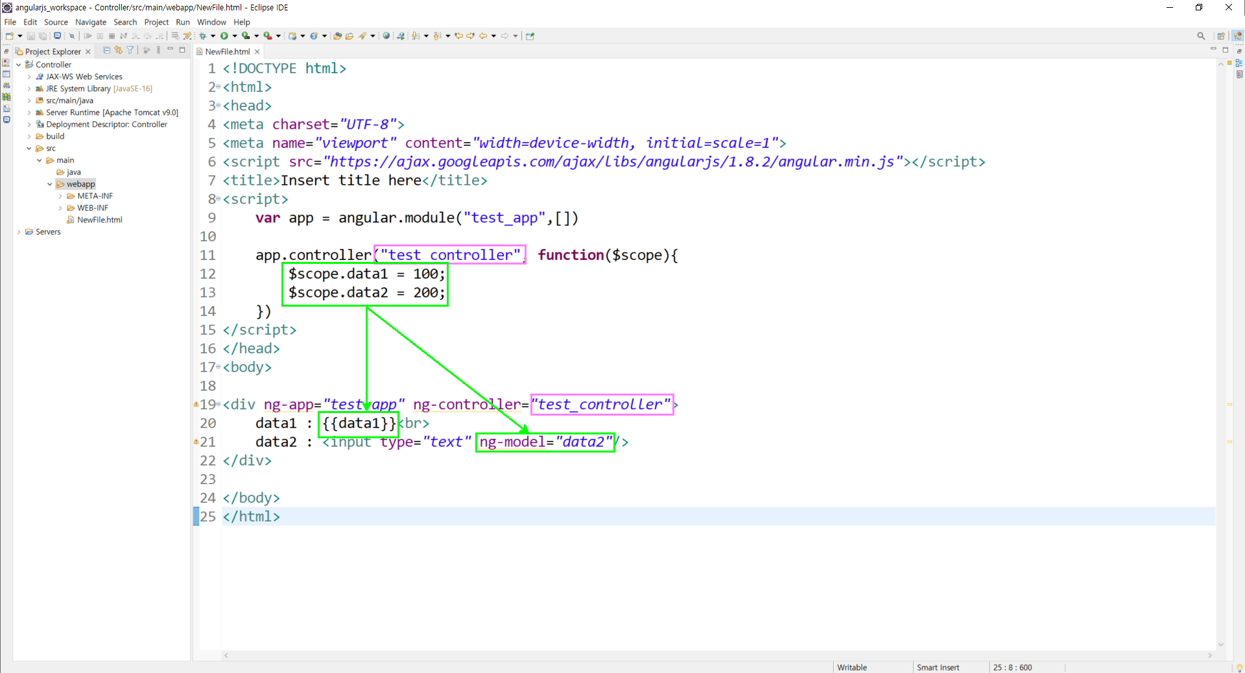The width and height of the screenshot is (1245, 673).
Task: Collapse the head fold marker at line 3
Action: 219,106
